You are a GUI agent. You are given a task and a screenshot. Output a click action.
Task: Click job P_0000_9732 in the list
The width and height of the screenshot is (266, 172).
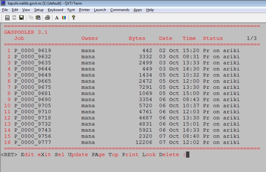32,124
